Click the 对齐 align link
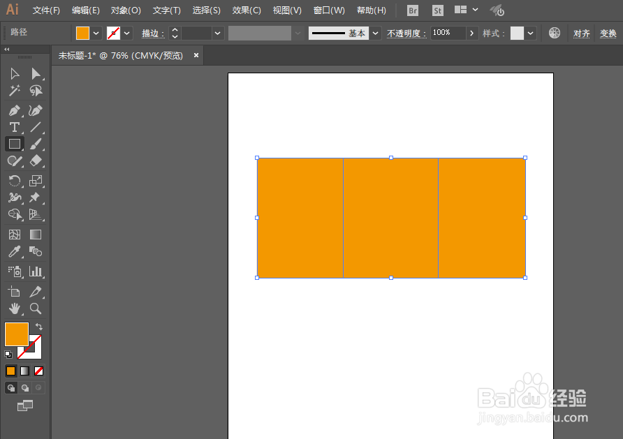Viewport: 623px width, 439px height. point(581,34)
